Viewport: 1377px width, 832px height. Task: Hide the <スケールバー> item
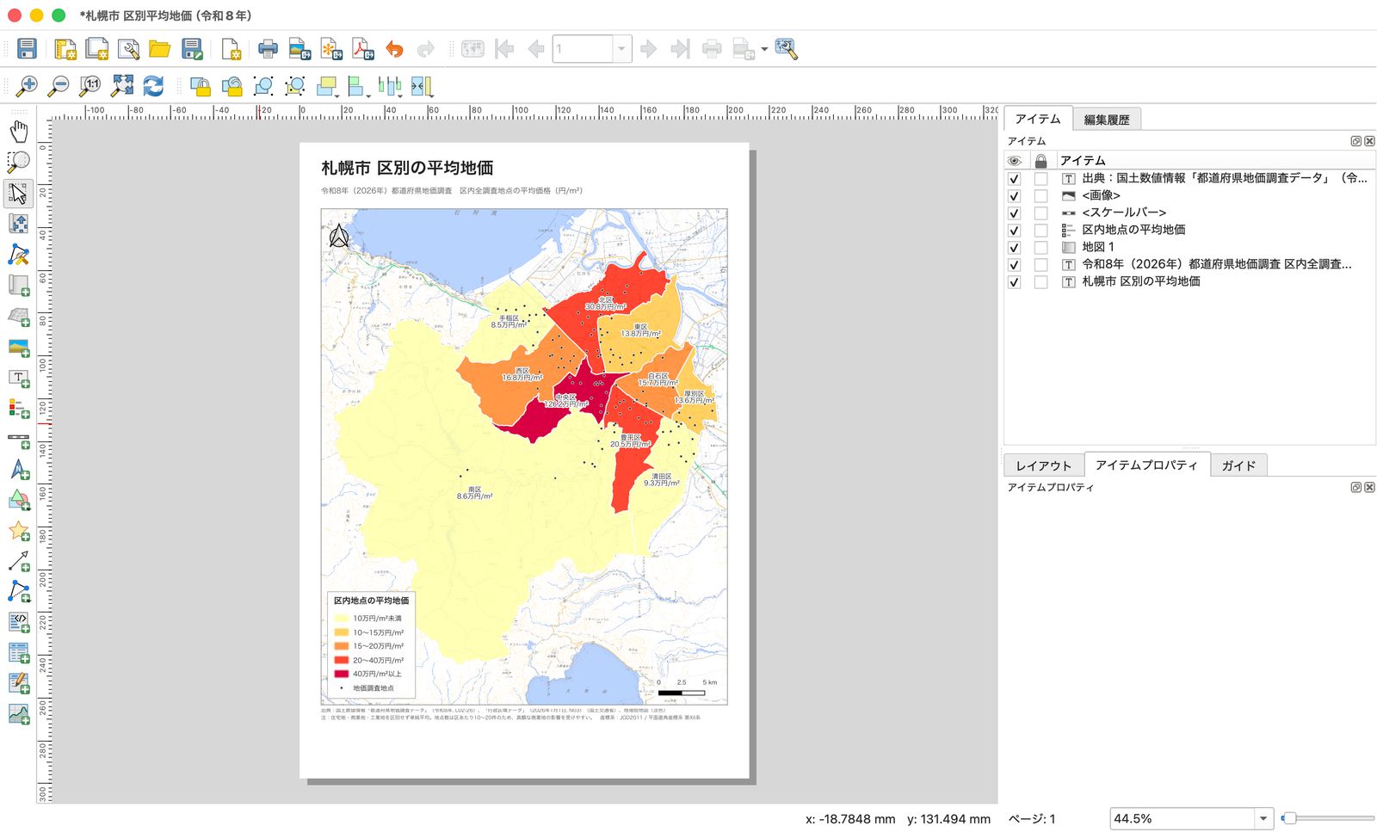point(1014,213)
